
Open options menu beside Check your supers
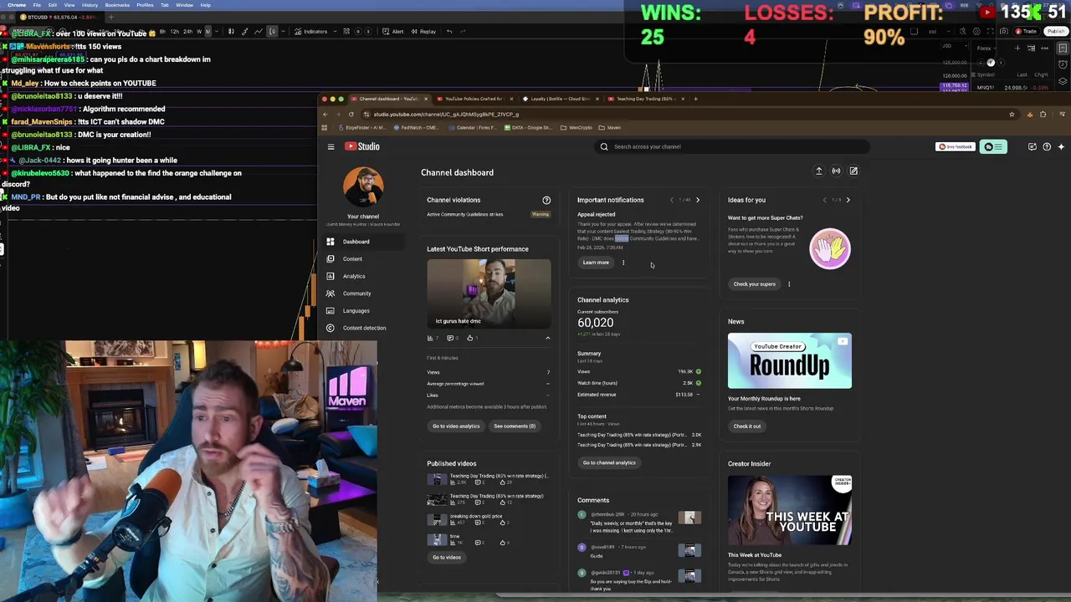(x=789, y=283)
